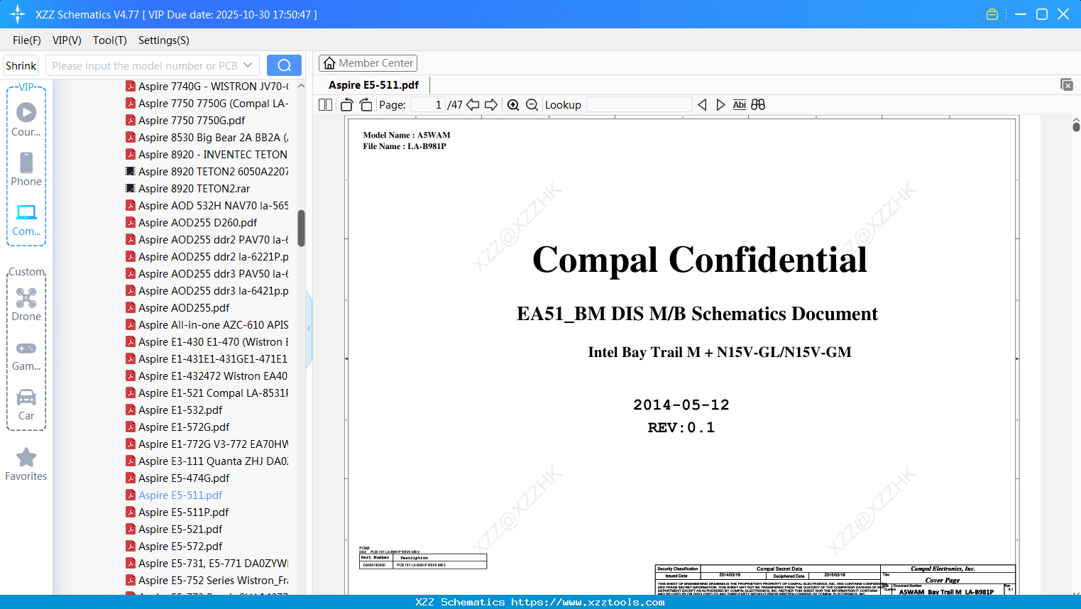Open Aspire E5-474G.pdf
Viewport: 1081px width, 609px height.
[177, 478]
